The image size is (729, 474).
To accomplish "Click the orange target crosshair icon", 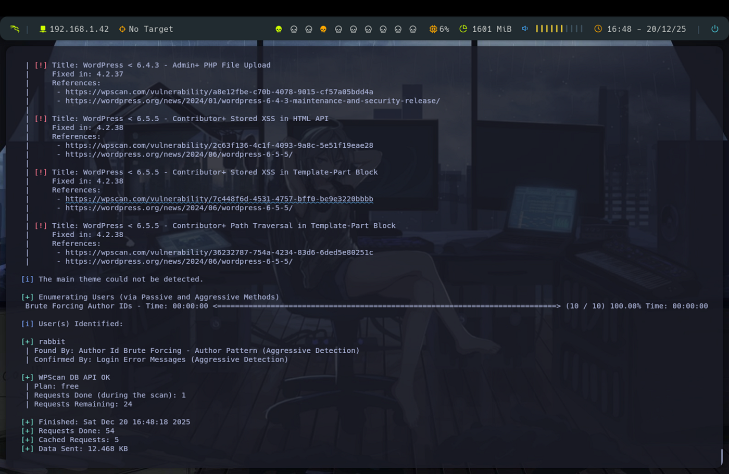I will pos(122,29).
